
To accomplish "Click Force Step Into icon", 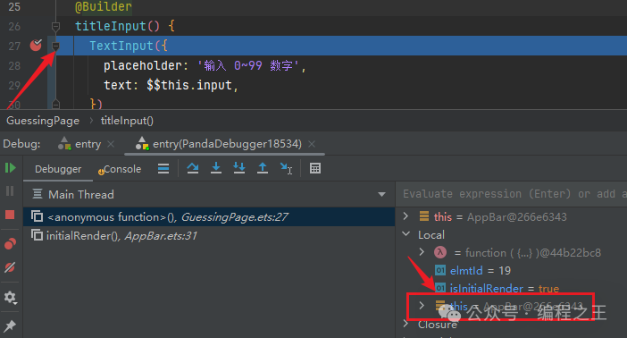I will coord(239,168).
